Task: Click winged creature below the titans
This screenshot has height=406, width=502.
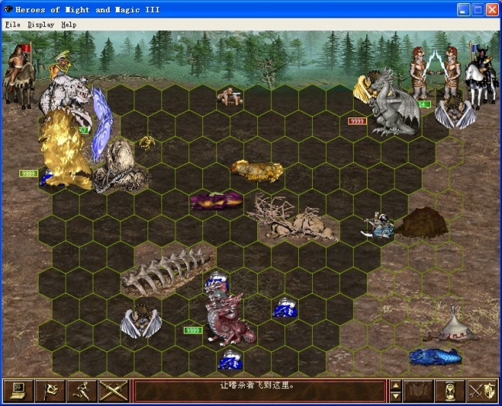Action: point(455,112)
